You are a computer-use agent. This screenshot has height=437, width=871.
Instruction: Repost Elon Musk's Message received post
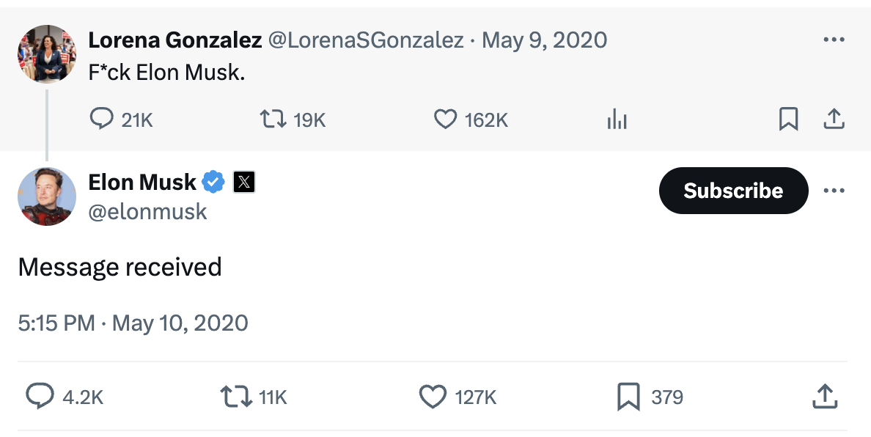pos(235,397)
